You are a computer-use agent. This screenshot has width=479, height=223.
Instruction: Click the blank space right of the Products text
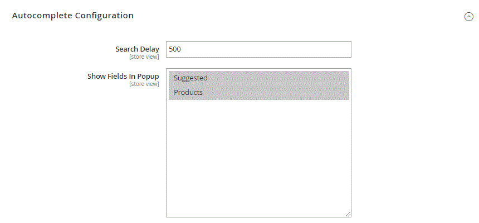point(290,93)
